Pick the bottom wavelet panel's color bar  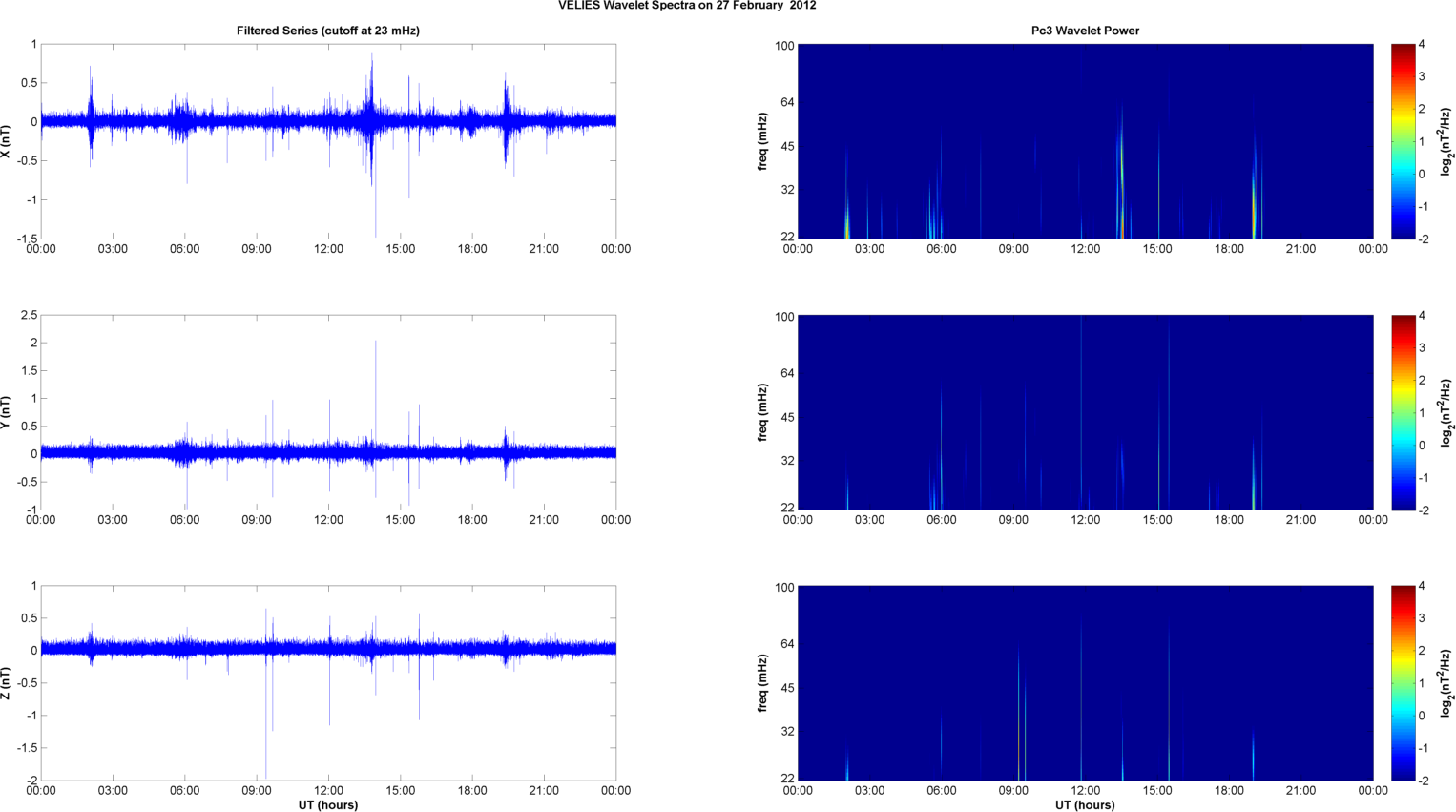[x=1403, y=683]
